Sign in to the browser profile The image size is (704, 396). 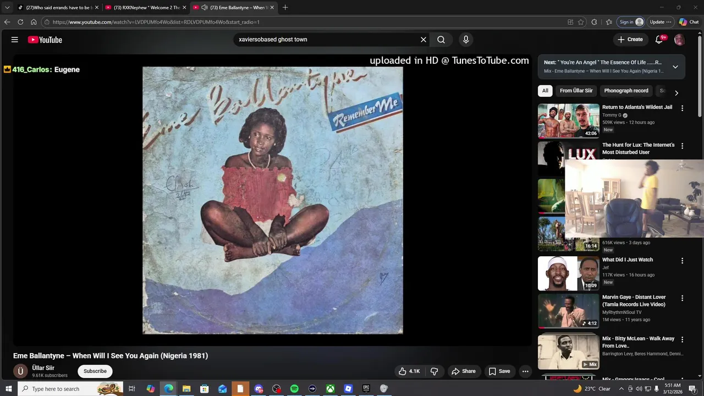pos(631,22)
